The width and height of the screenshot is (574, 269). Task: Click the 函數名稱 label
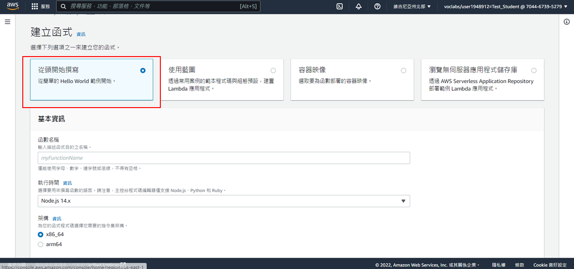point(48,140)
